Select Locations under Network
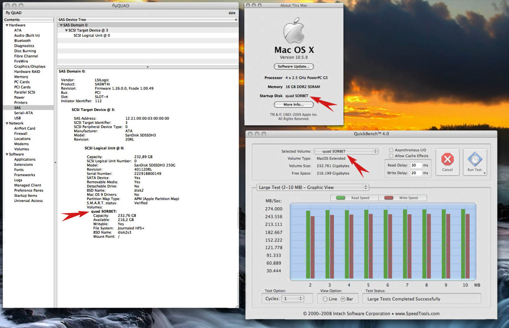Viewport: 509px width, 328px height. tap(22, 139)
